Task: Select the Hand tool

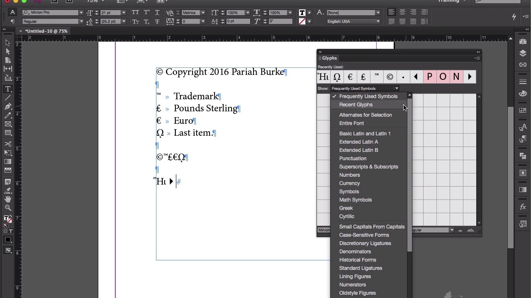Action: point(7,199)
